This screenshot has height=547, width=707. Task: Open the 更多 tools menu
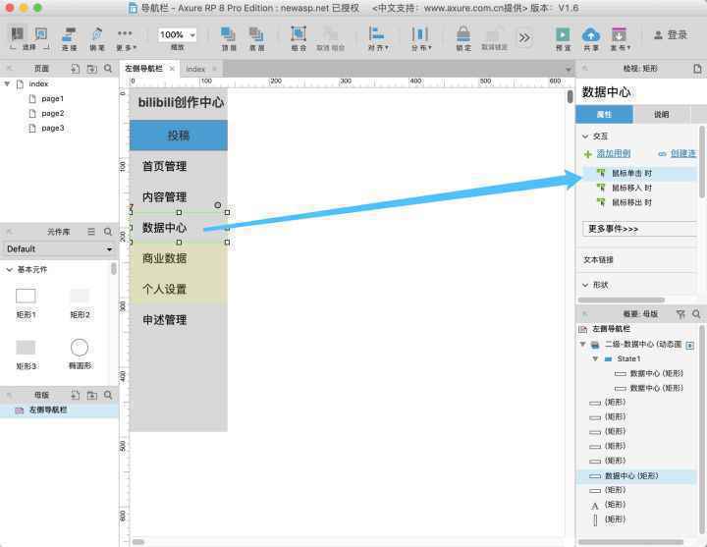[126, 38]
